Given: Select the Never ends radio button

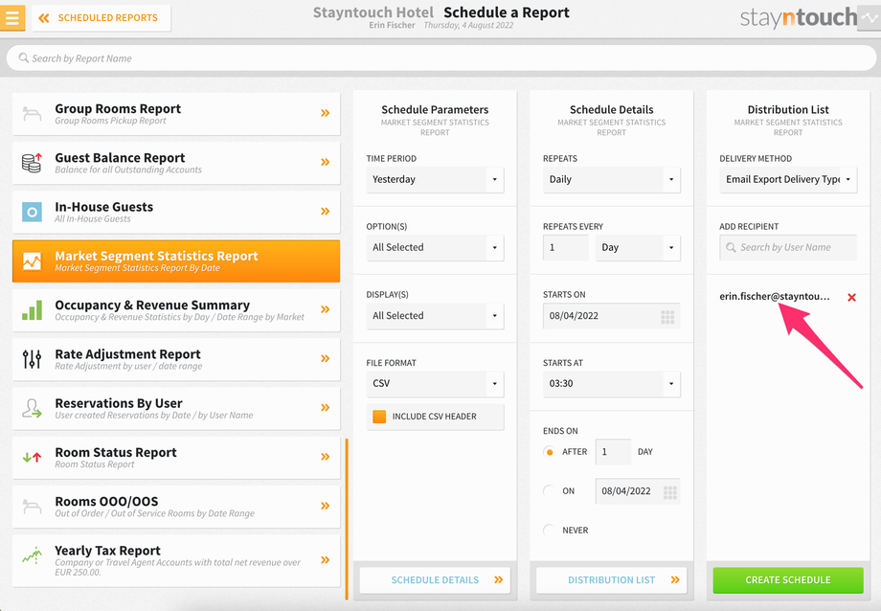Looking at the screenshot, I should click(550, 530).
